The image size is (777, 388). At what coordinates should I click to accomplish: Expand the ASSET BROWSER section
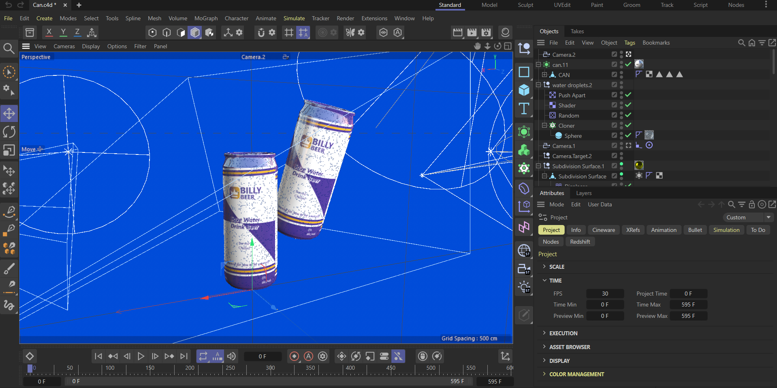[544, 347]
